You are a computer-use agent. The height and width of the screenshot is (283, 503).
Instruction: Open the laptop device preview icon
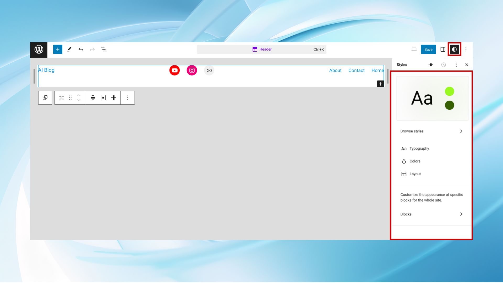tap(414, 50)
